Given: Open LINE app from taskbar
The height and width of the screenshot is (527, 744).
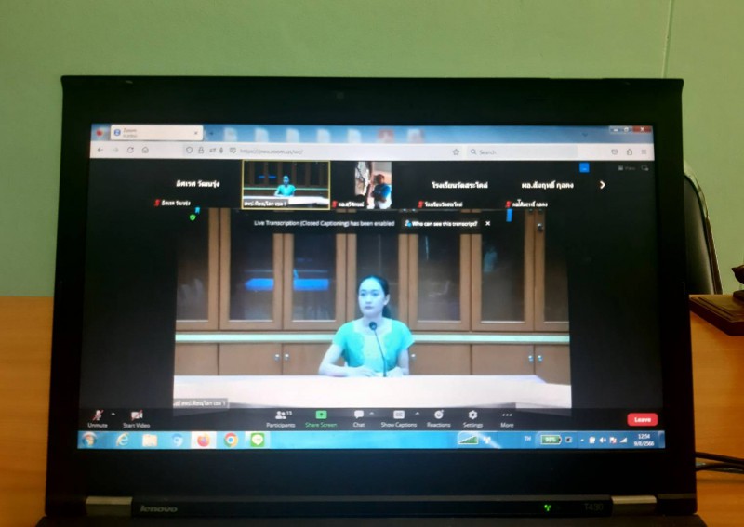Looking at the screenshot, I should [258, 441].
